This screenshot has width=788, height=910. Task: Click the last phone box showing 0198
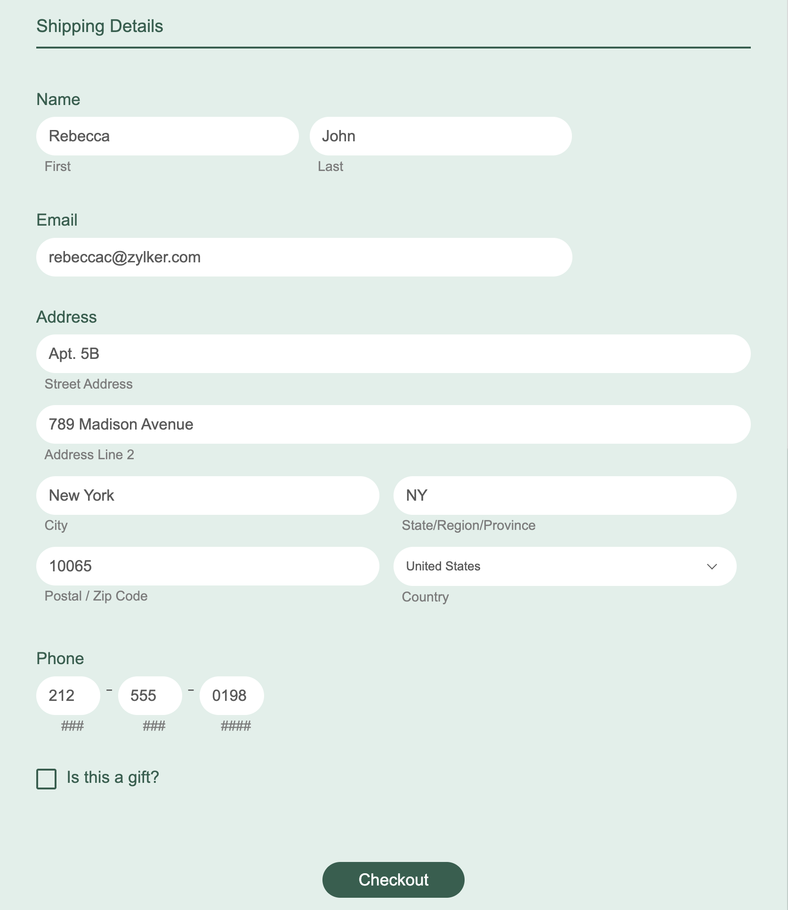[232, 696]
